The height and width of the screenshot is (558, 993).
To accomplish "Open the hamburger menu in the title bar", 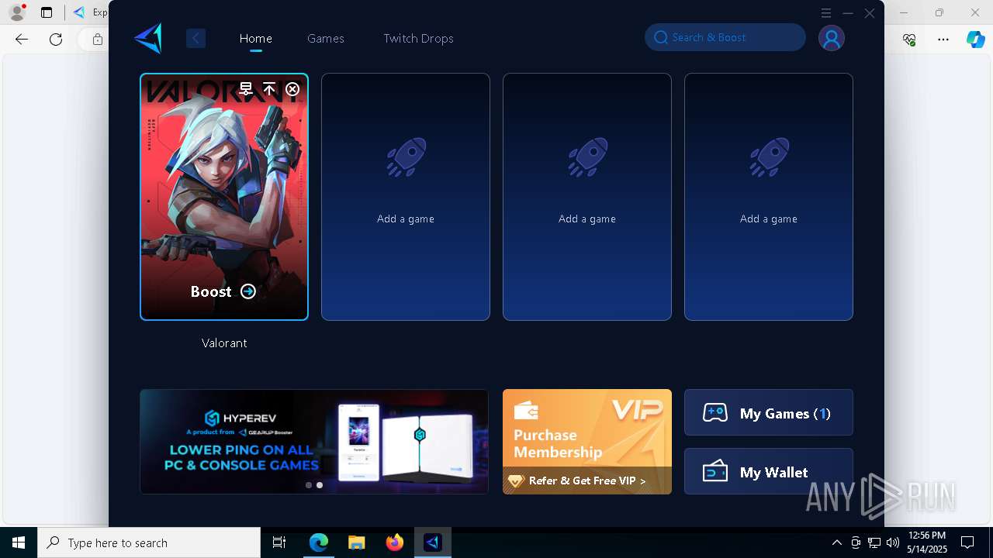I will pyautogui.click(x=826, y=13).
